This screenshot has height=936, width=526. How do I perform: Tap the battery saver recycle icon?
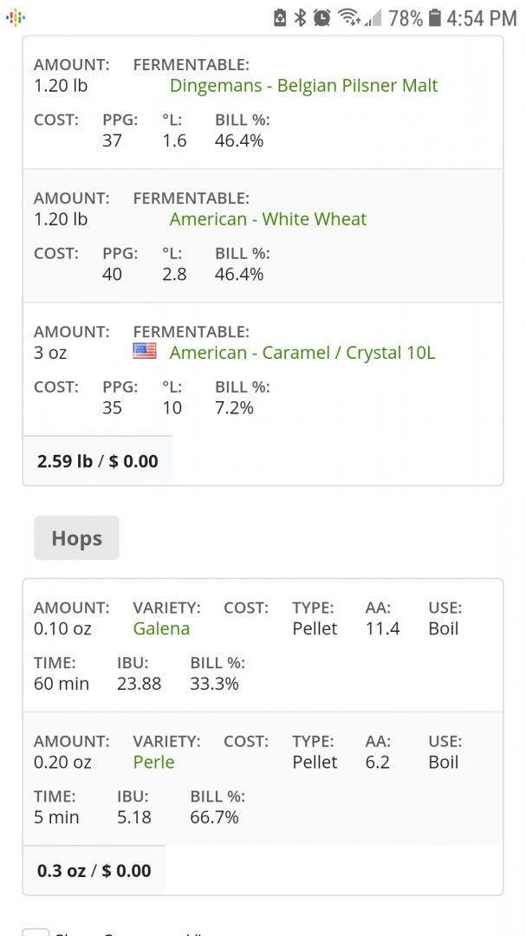point(280,18)
